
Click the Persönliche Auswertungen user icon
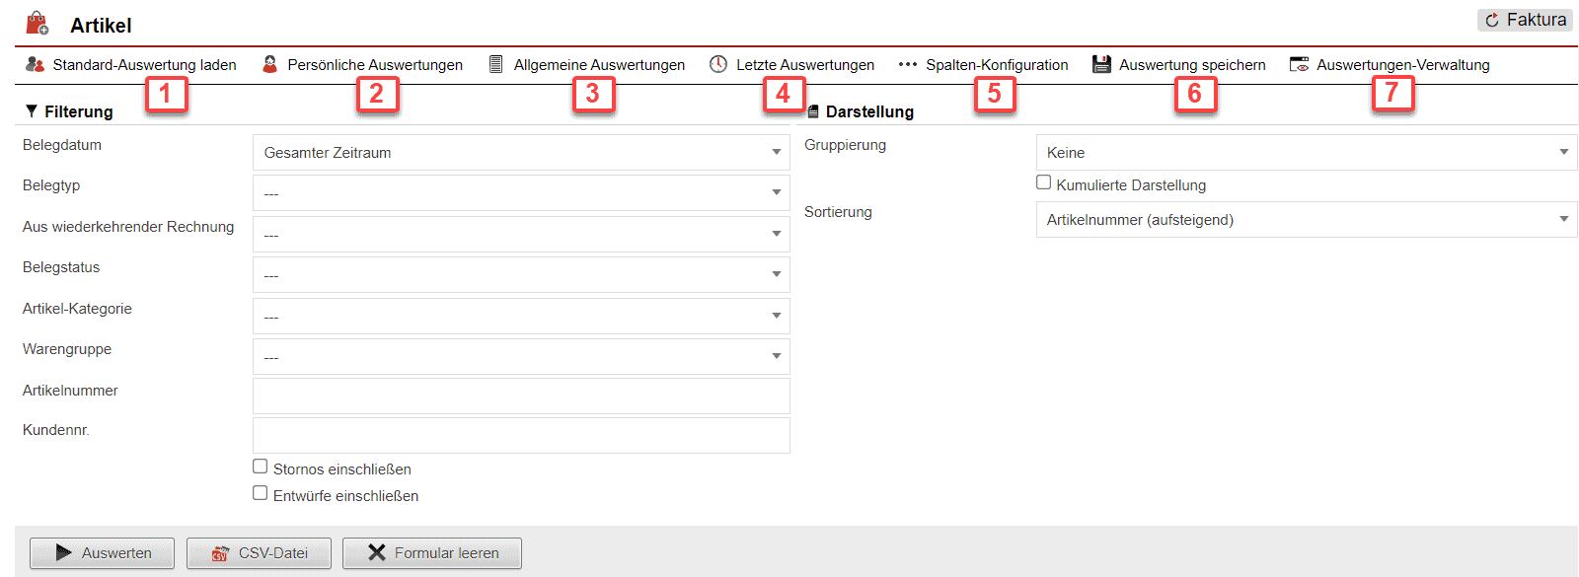click(x=269, y=64)
